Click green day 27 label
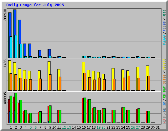This screenshot has height=131, width=168. coord(138,127)
